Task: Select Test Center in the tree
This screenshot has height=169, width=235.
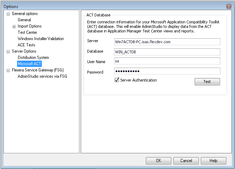Action: pos(28,32)
